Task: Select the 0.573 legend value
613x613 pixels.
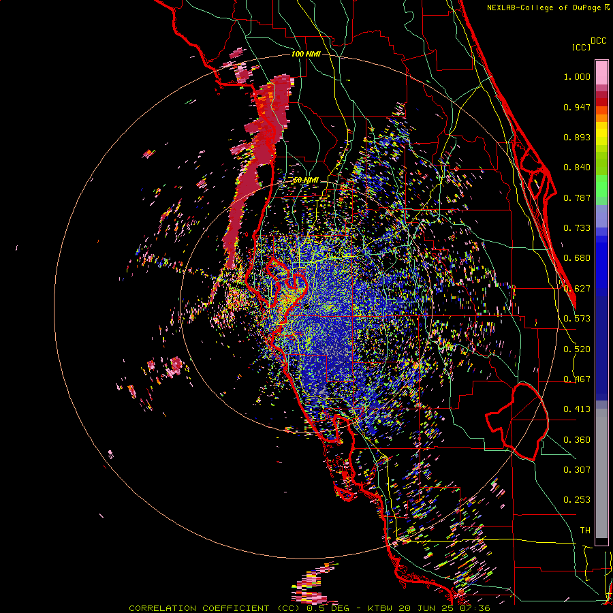Action: tap(577, 319)
